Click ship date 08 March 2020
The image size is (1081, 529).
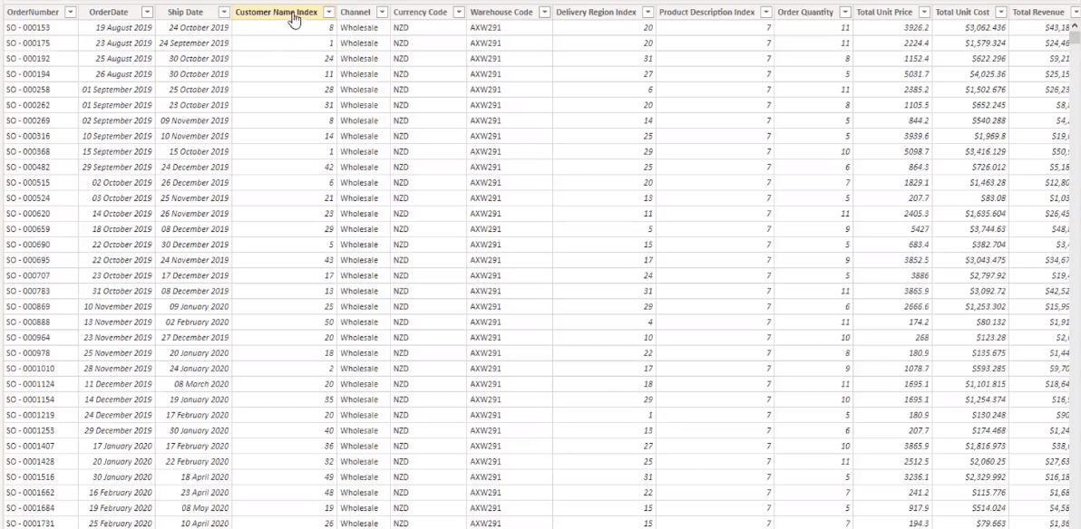click(193, 384)
